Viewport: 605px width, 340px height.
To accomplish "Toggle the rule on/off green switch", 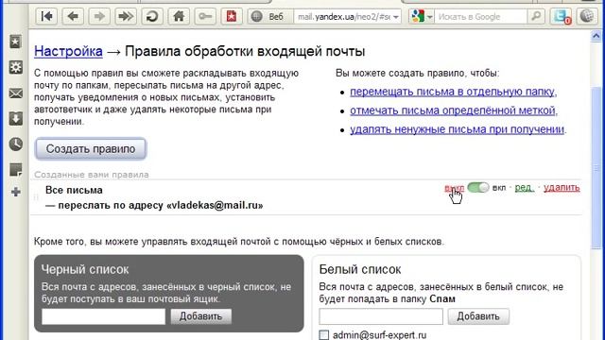I will tap(478, 188).
